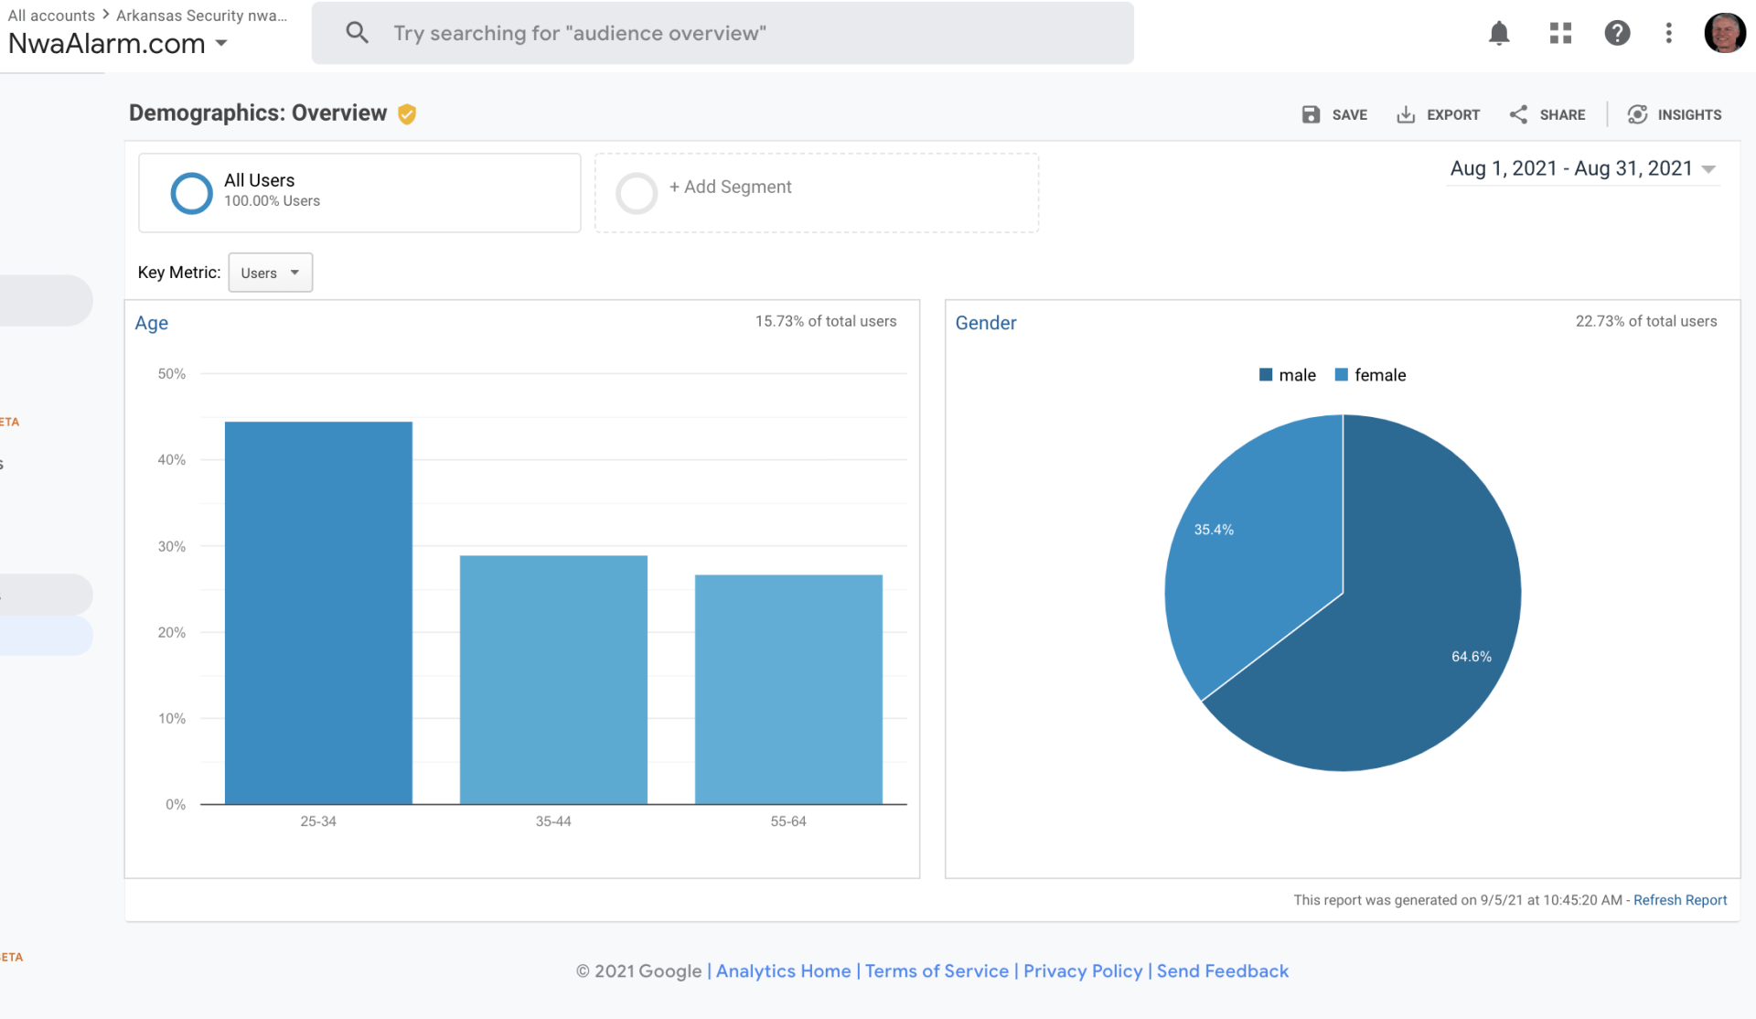This screenshot has width=1756, height=1019.
Task: Click the Export download icon
Action: click(1406, 114)
